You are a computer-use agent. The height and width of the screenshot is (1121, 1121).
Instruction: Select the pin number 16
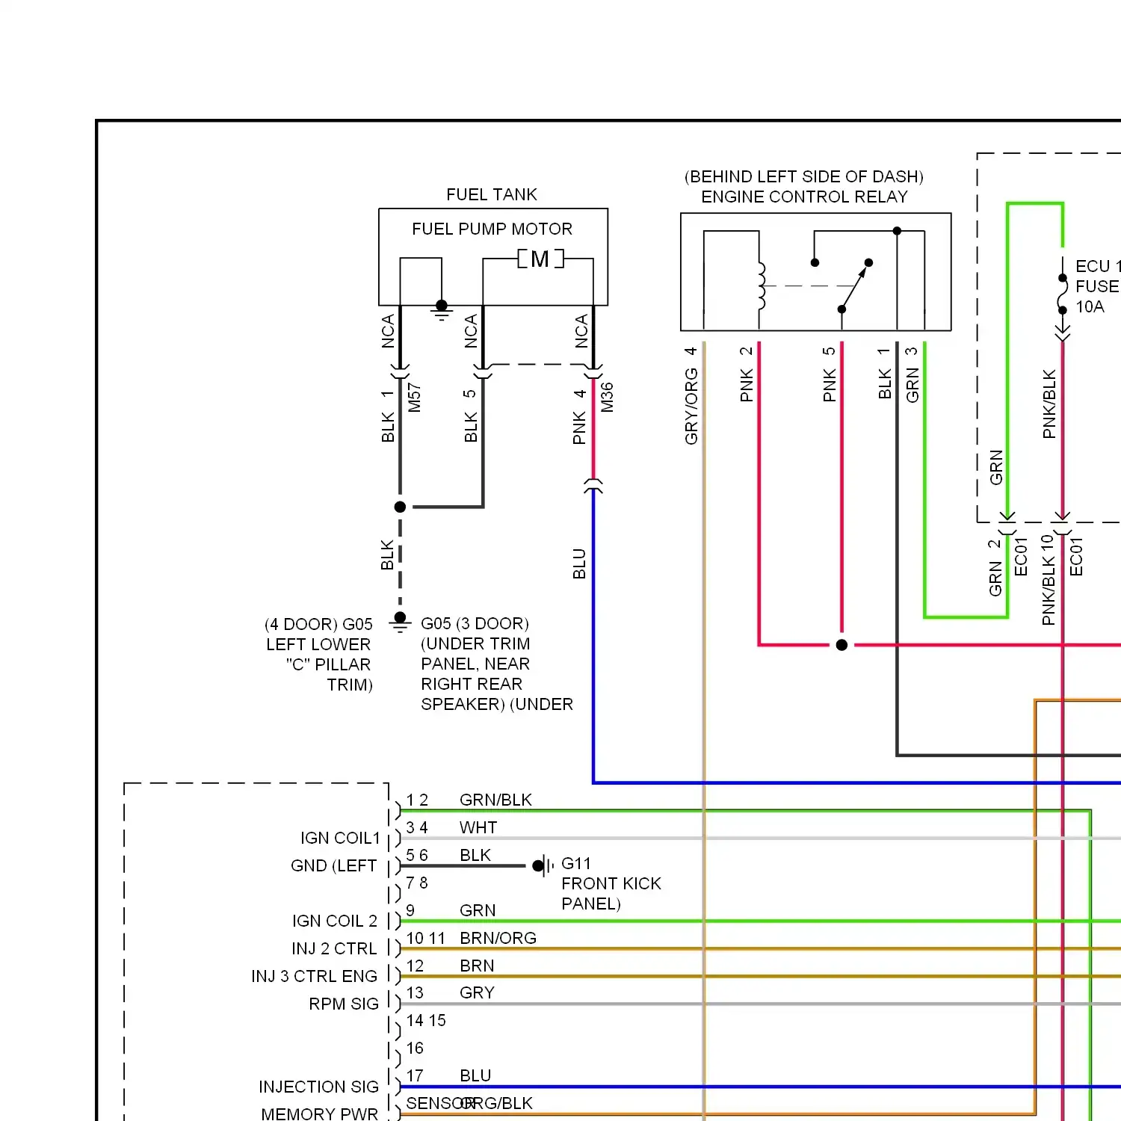coord(415,1048)
